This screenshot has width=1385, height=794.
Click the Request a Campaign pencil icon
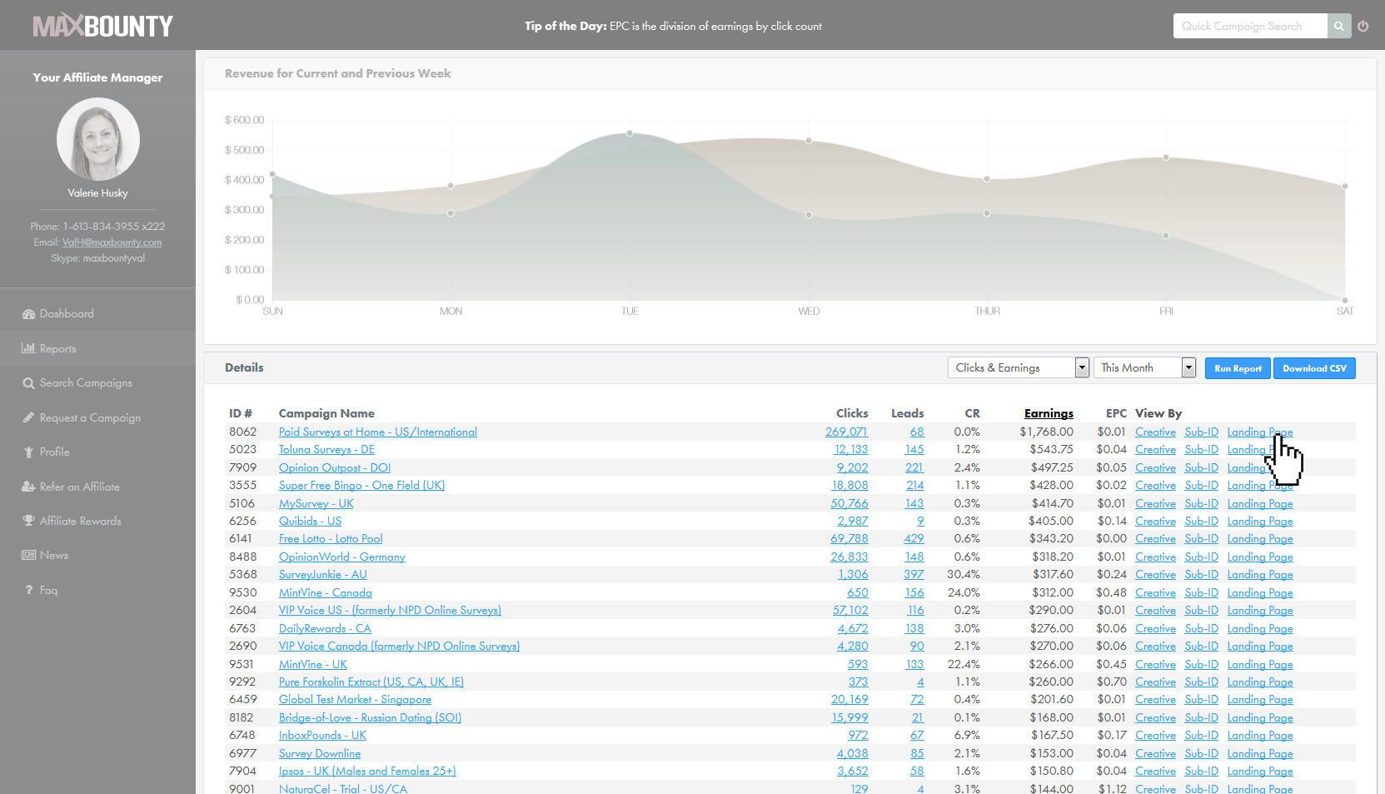pos(28,417)
